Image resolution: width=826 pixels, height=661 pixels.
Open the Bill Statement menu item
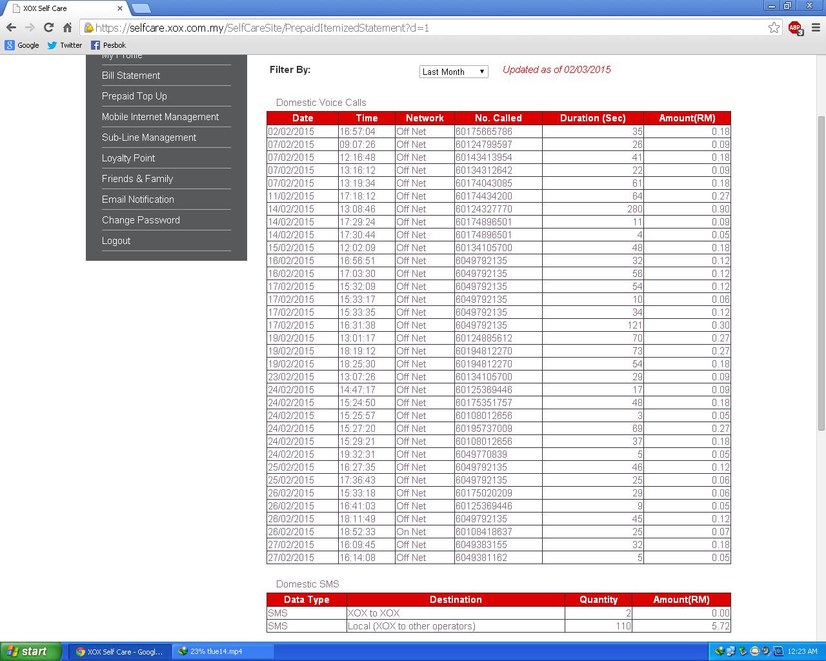131,76
